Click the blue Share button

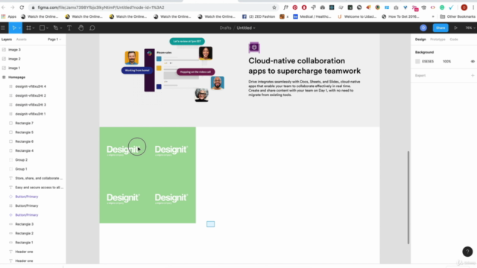tap(440, 28)
